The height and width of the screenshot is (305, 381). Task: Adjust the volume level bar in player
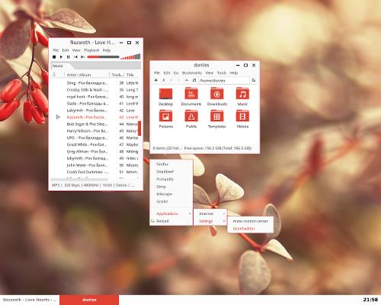pyautogui.click(x=130, y=56)
